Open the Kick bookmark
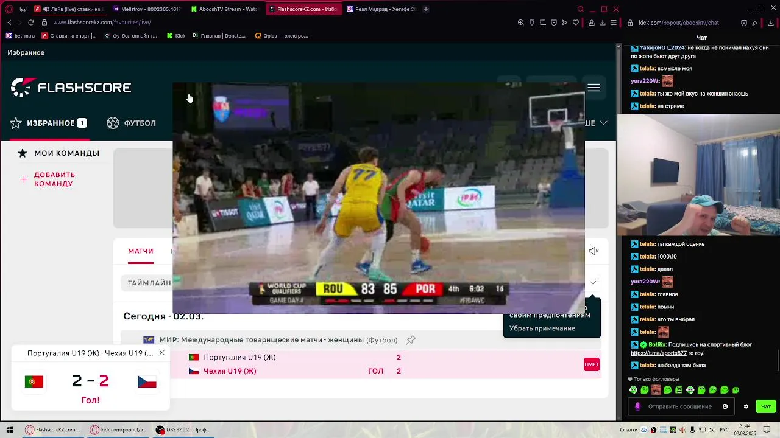The image size is (780, 438). [x=176, y=36]
